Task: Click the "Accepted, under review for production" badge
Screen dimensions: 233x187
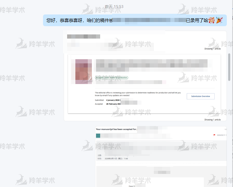Action: click(111, 78)
